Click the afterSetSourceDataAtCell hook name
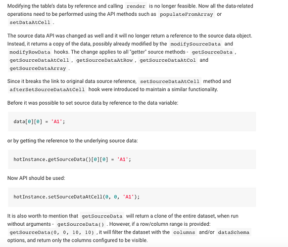Image resolution: width=288 pixels, height=247 pixels. point(47,89)
